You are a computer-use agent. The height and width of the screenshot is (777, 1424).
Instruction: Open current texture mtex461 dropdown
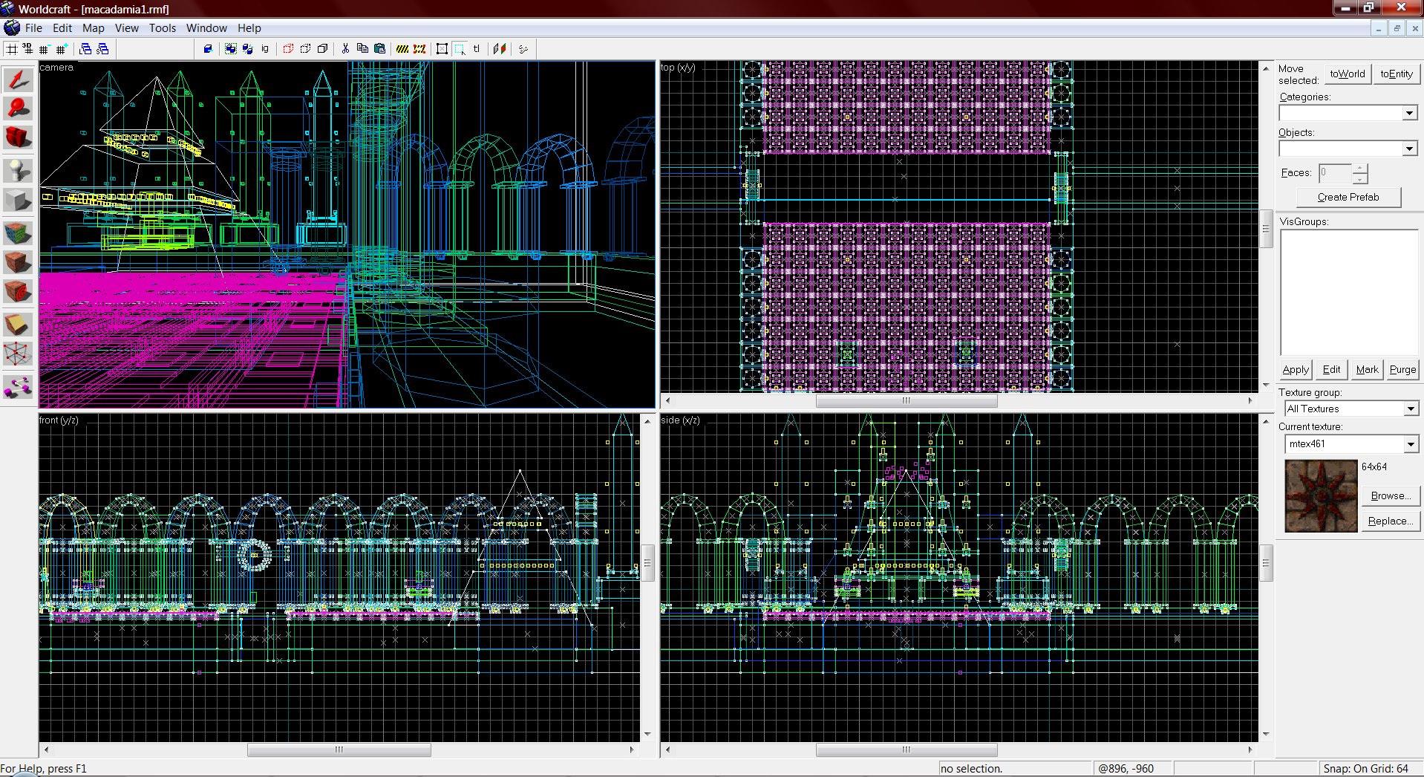(x=1410, y=444)
